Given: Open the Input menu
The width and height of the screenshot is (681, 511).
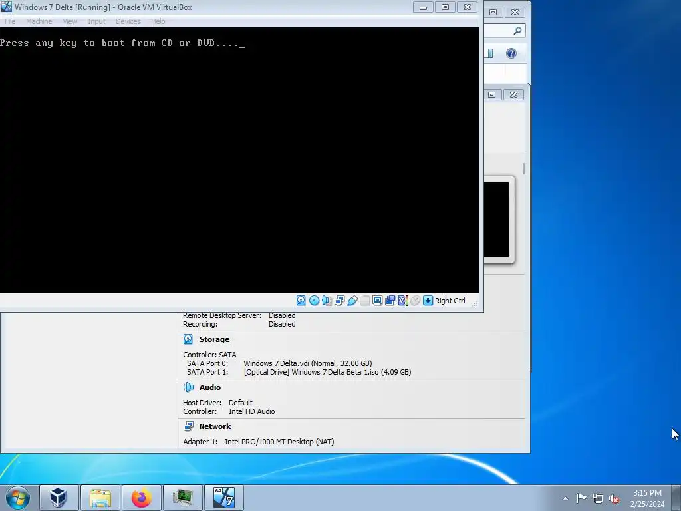Looking at the screenshot, I should [x=96, y=21].
